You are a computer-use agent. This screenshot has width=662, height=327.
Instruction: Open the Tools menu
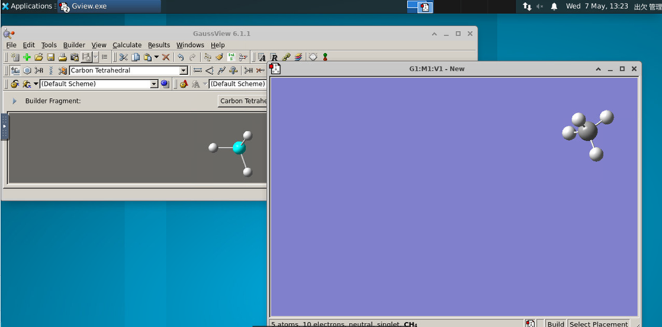pos(49,45)
